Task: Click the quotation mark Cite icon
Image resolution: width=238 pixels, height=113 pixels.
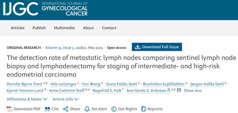Action: coord(48,109)
